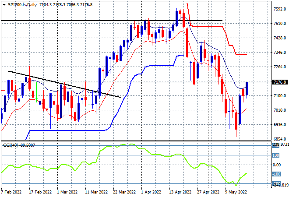Click the CCI 0.00 level label
Screen dimensions: 289x197
(x=277, y=165)
